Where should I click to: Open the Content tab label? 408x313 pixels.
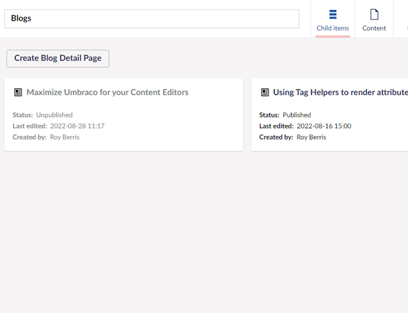[374, 28]
